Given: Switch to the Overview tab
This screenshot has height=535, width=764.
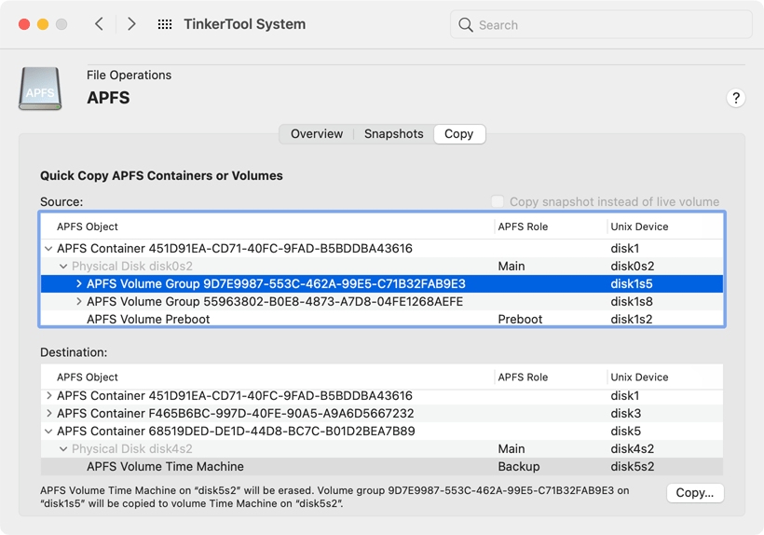Looking at the screenshot, I should (x=317, y=134).
